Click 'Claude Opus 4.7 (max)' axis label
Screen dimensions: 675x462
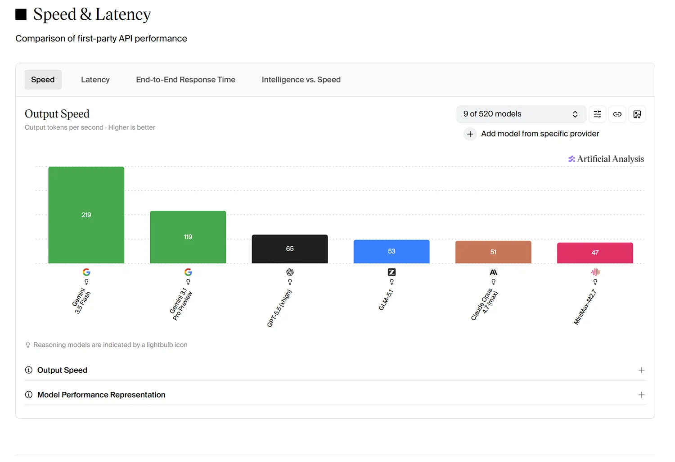(484, 305)
